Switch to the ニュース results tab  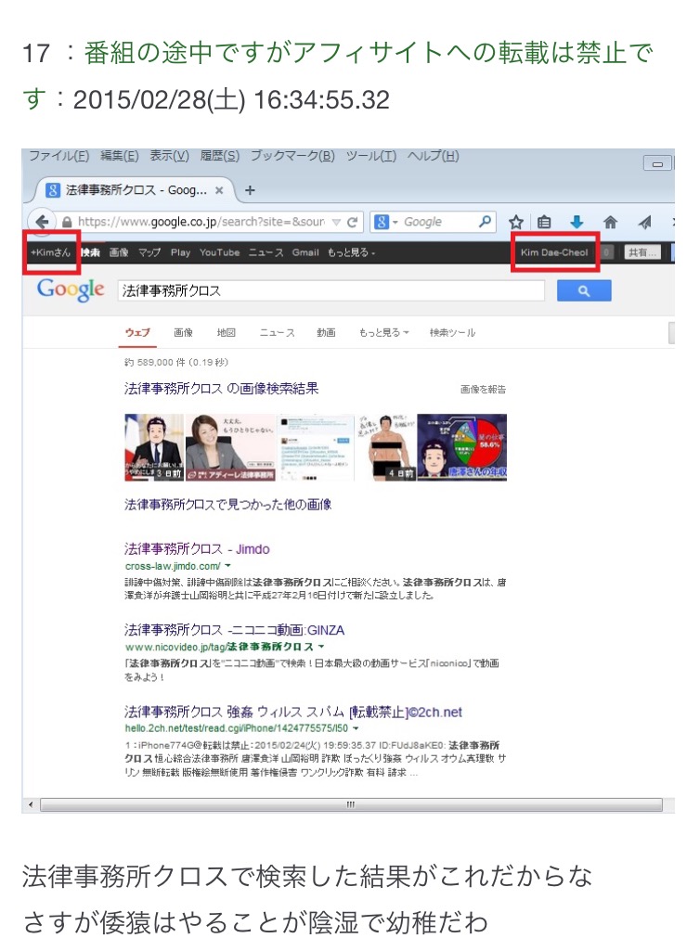pyautogui.click(x=277, y=333)
